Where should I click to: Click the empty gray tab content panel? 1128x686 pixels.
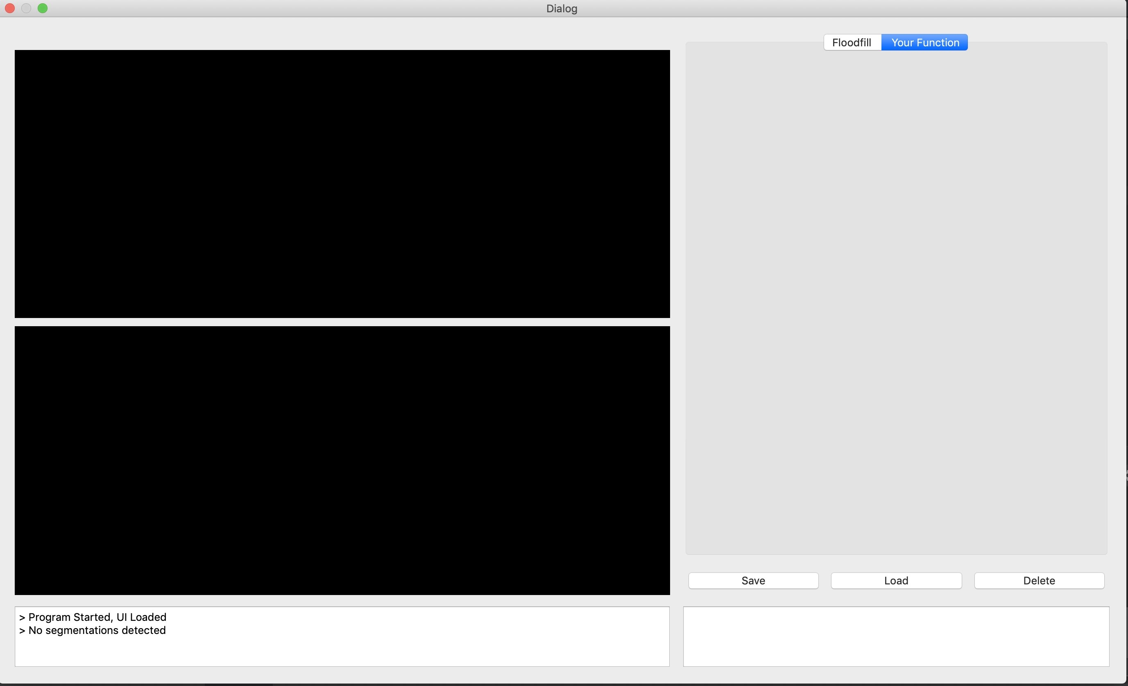(896, 298)
